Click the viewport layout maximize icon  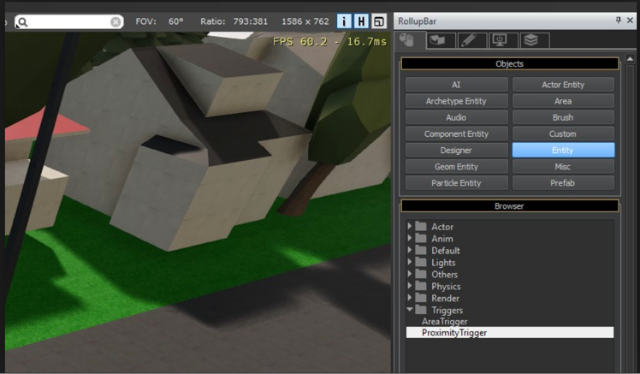point(379,21)
